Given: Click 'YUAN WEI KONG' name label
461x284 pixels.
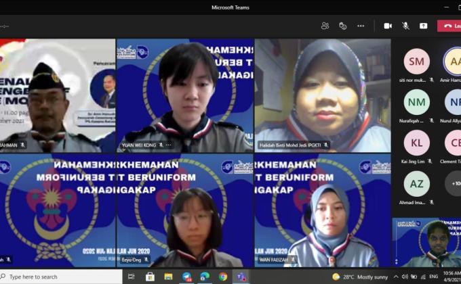Looking at the screenshot, I should point(139,145).
